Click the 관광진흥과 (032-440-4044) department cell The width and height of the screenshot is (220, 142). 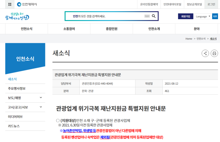pos(107,84)
